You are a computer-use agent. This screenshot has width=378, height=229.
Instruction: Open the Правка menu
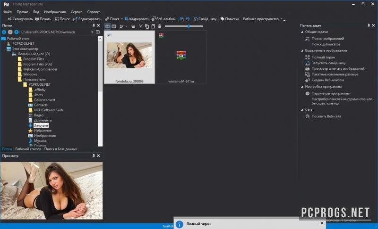tap(22, 12)
